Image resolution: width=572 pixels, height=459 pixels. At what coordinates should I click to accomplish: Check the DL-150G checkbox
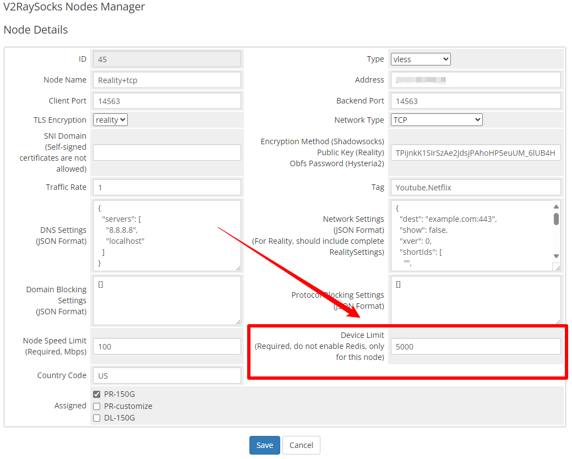tap(97, 418)
